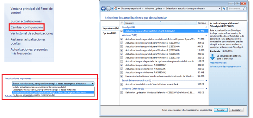Image resolution: width=253 pixels, height=118 pixels.
Task: Open 'Ver historial de actualizaciones'
Action: pyautogui.click(x=32, y=33)
